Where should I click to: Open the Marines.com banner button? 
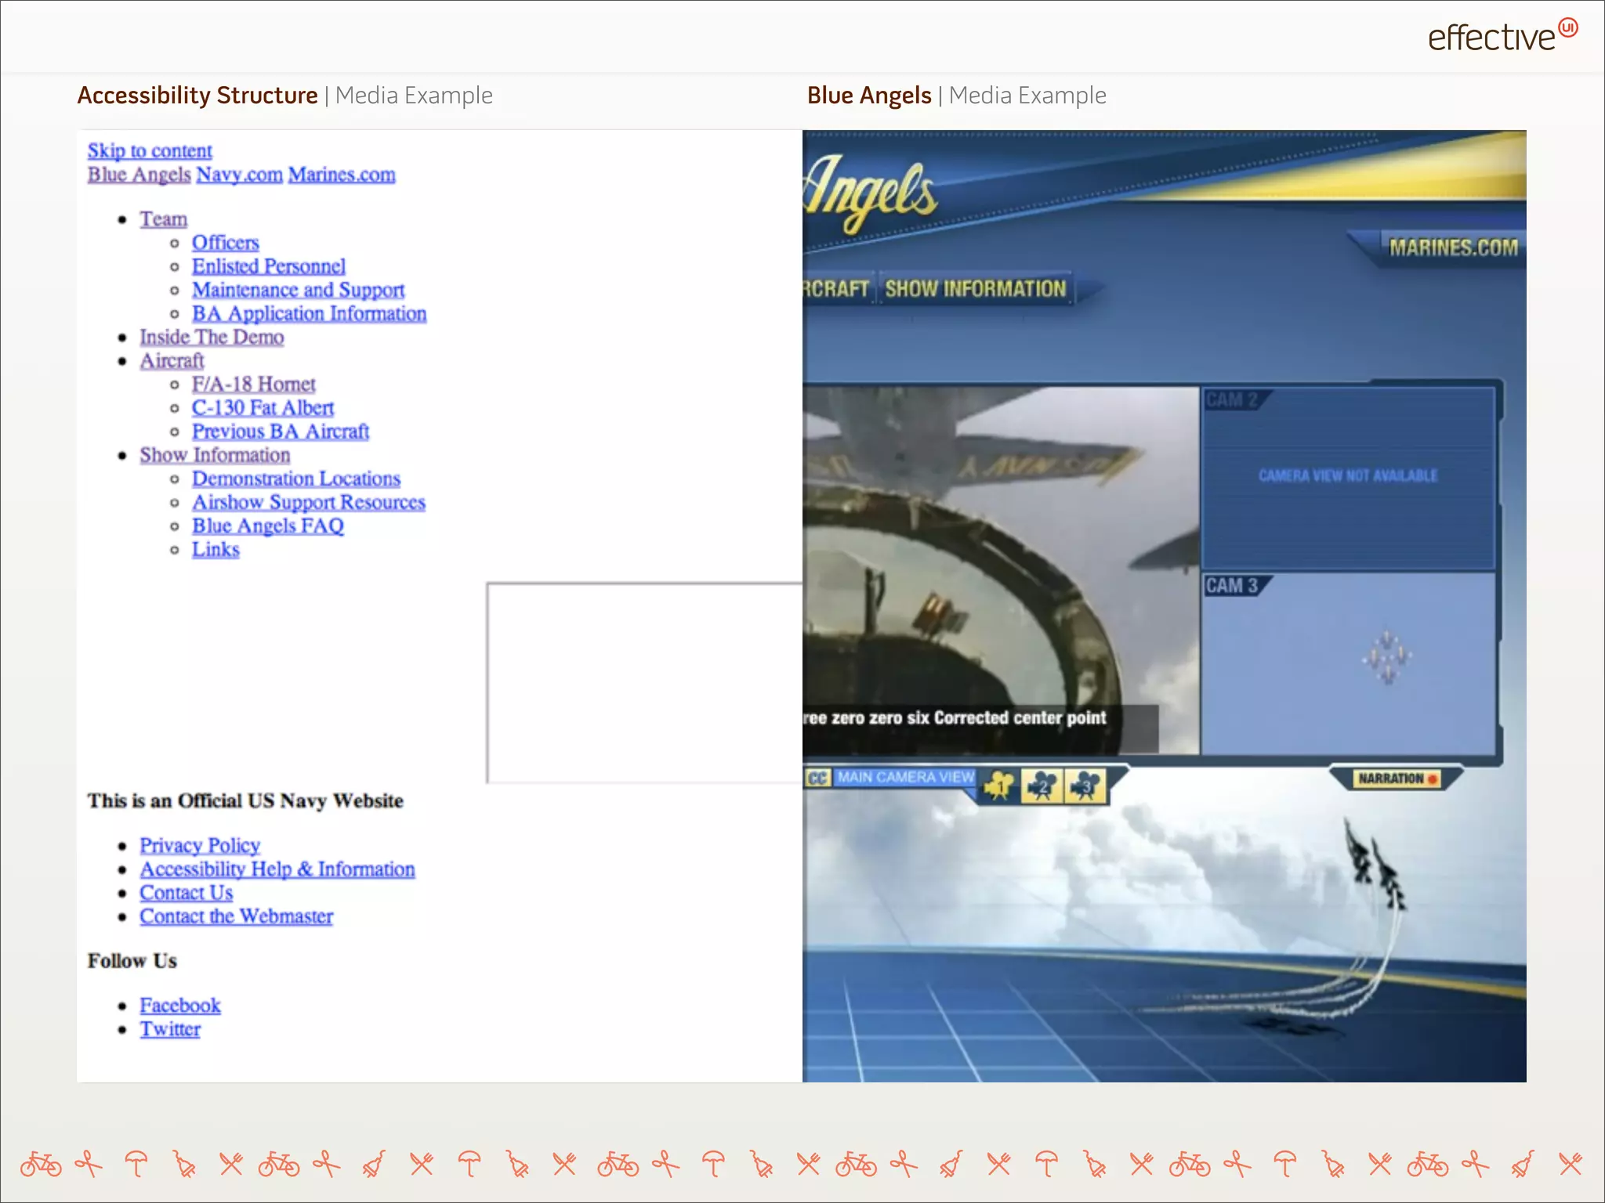1453,247
